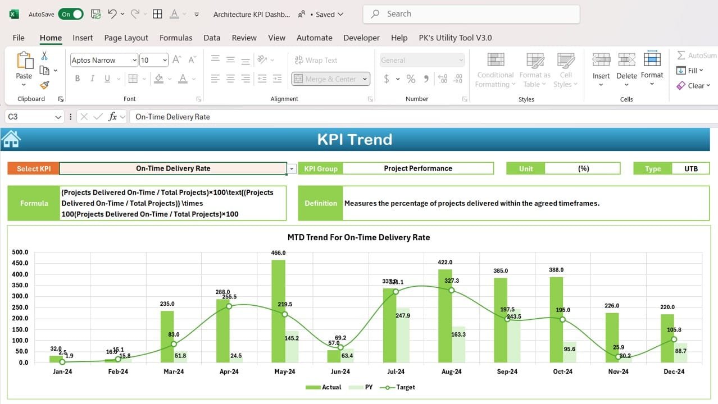Click the Fill Color paint bucket
This screenshot has height=404, width=718.
(x=159, y=79)
